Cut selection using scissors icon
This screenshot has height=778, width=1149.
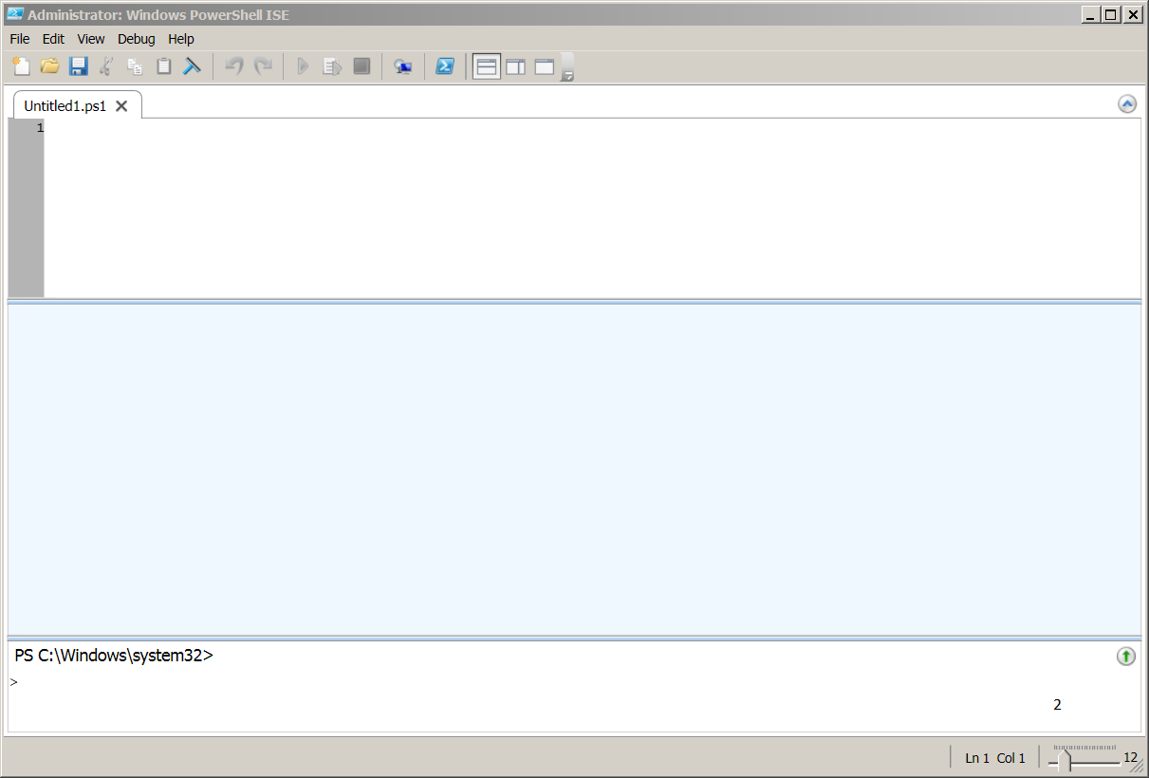click(106, 66)
